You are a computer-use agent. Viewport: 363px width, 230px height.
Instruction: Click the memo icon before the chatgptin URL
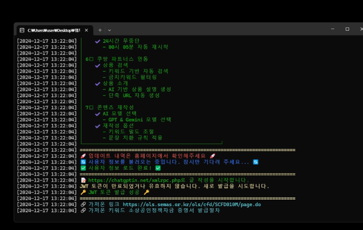(x=83, y=180)
